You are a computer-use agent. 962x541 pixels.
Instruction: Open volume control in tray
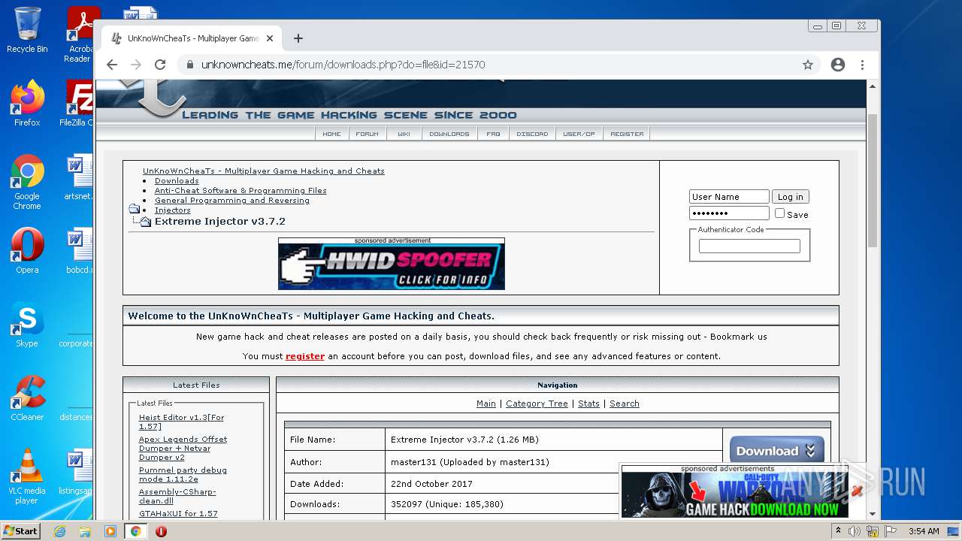click(855, 531)
